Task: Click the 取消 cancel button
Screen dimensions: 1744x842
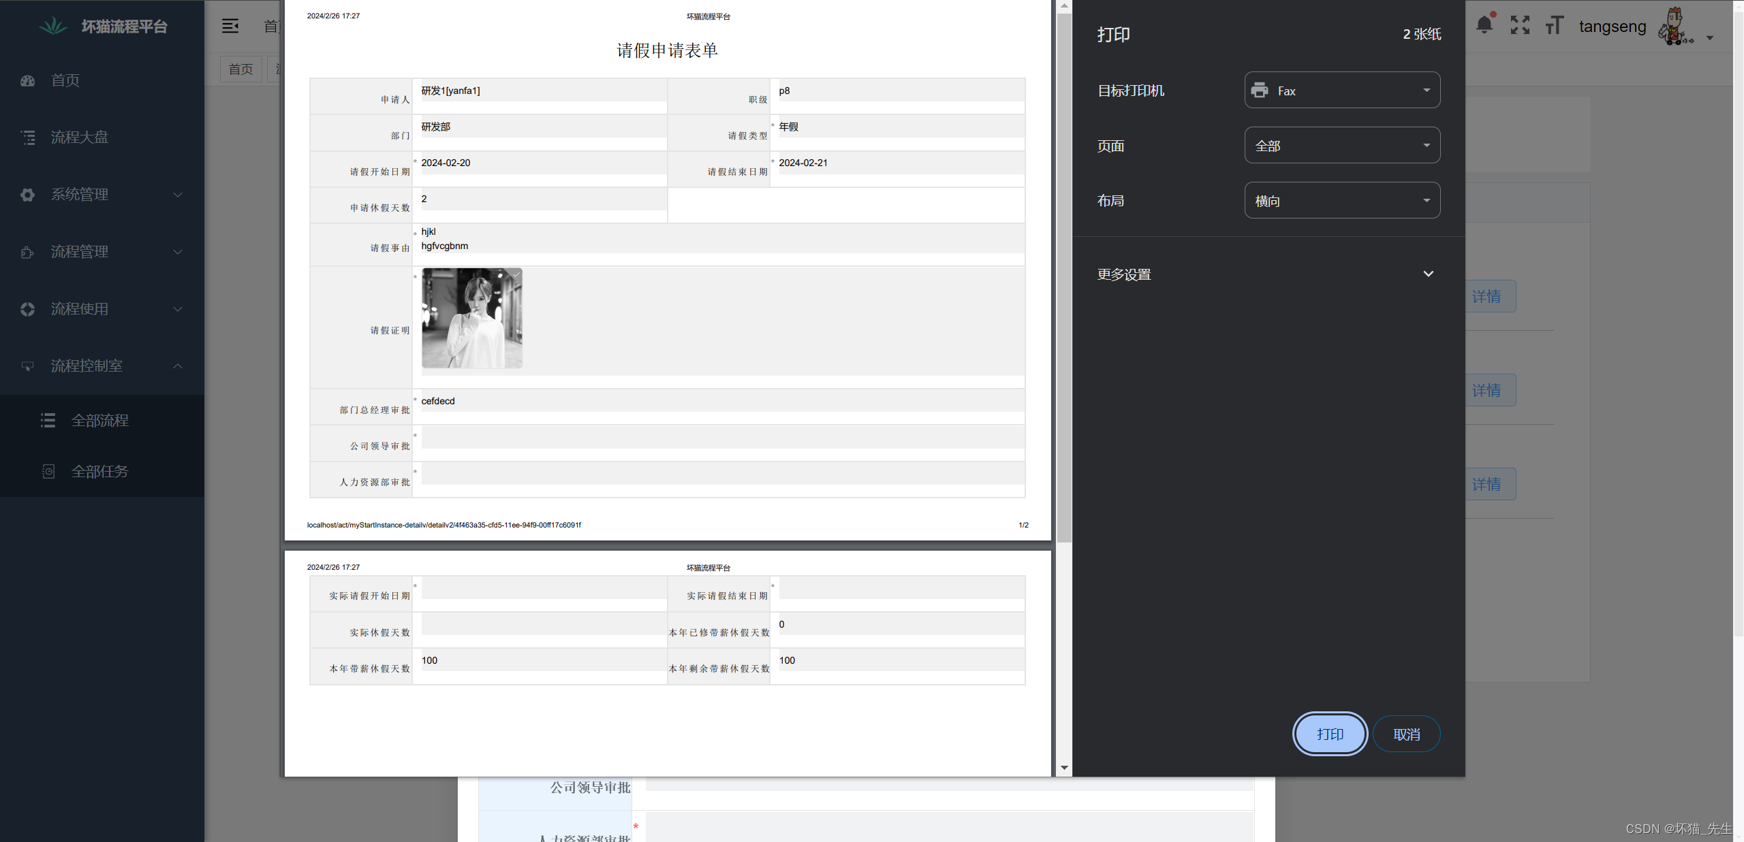Action: tap(1406, 734)
